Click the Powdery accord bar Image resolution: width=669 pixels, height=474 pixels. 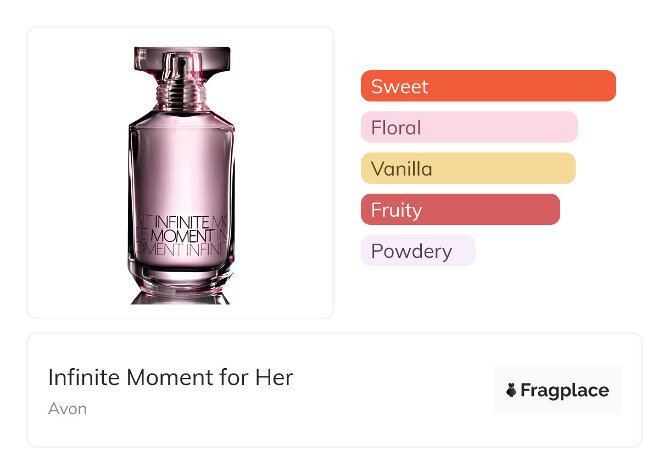point(417,251)
